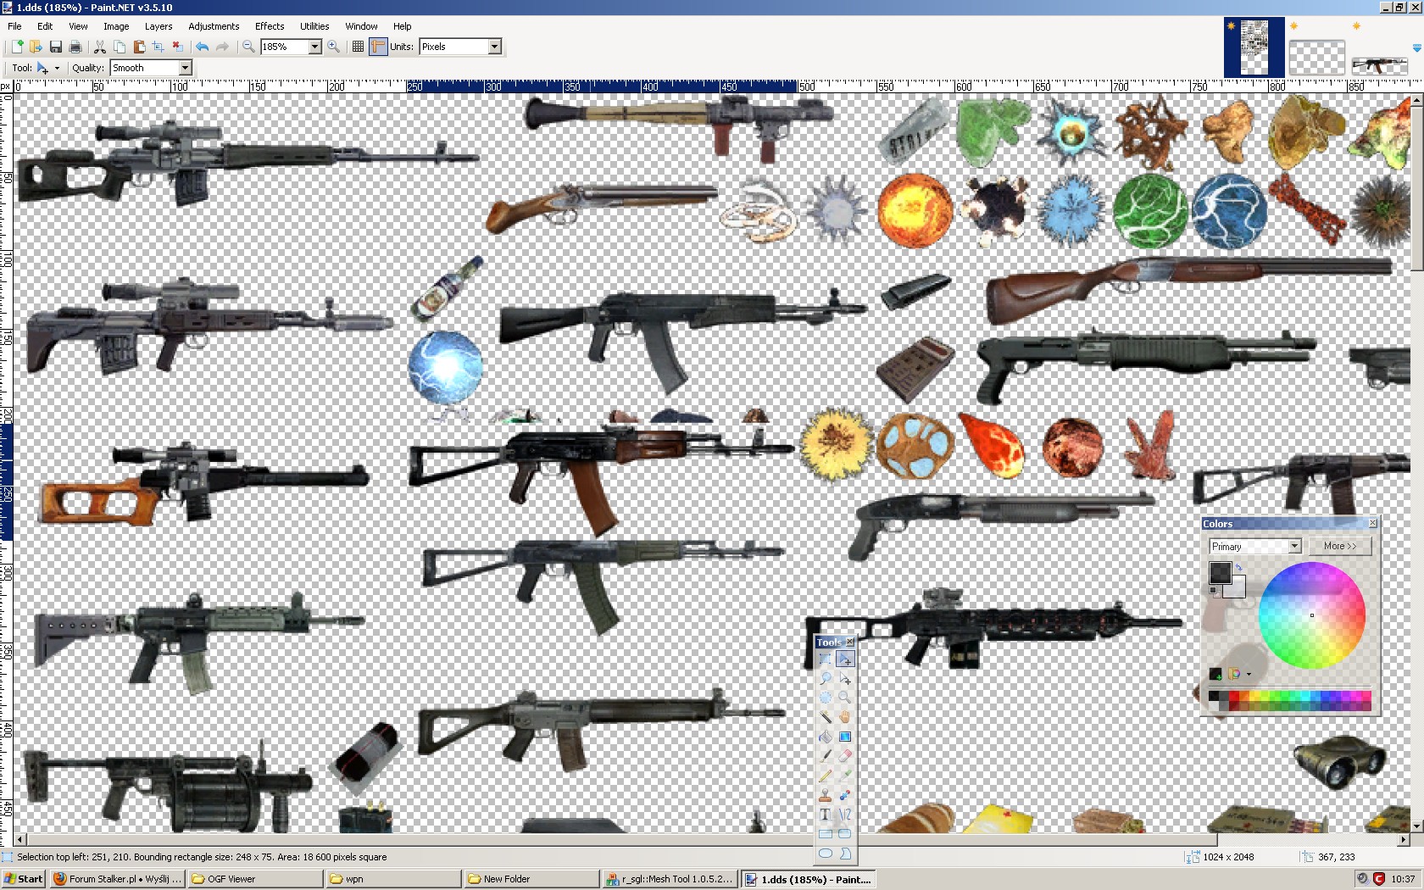
Task: Print using the printer toolbar icon
Action: pos(75,47)
